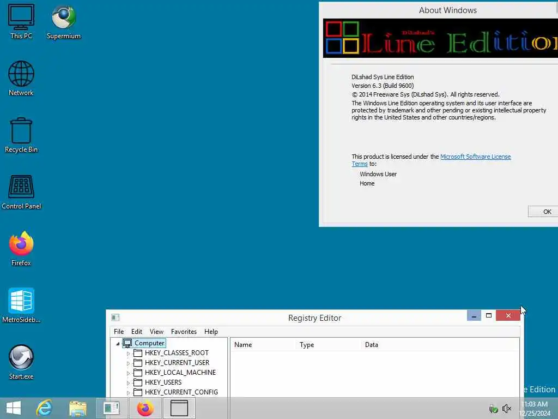Collapse the Computer node in registry tree
The width and height of the screenshot is (558, 419).
click(x=118, y=344)
